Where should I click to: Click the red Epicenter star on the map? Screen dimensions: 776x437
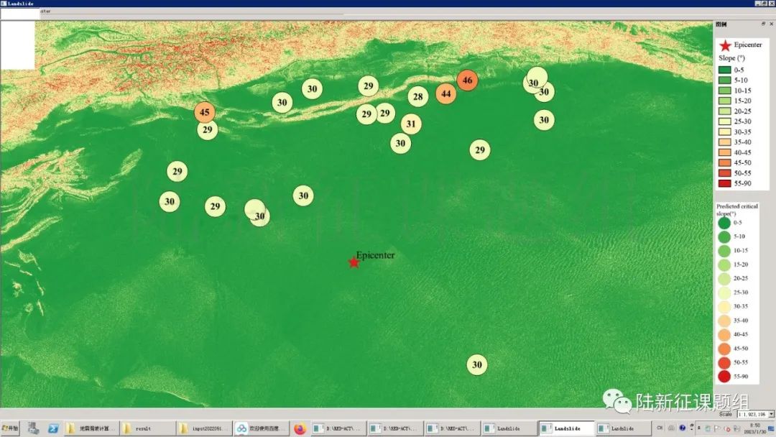click(x=354, y=262)
